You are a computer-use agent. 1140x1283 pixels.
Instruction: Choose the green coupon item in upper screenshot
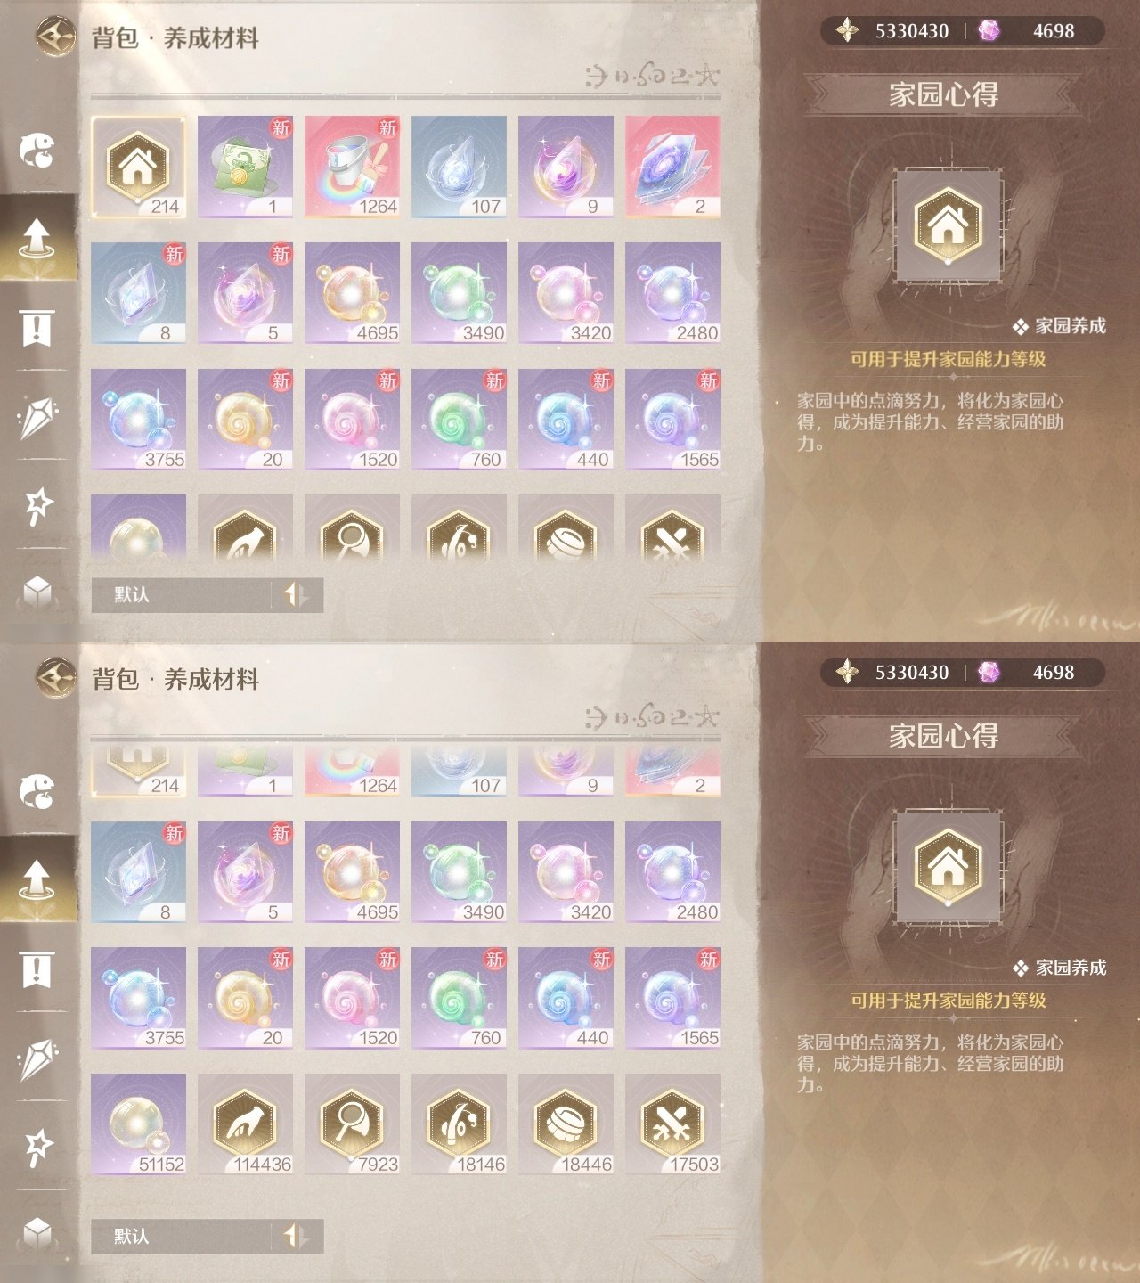[245, 167]
